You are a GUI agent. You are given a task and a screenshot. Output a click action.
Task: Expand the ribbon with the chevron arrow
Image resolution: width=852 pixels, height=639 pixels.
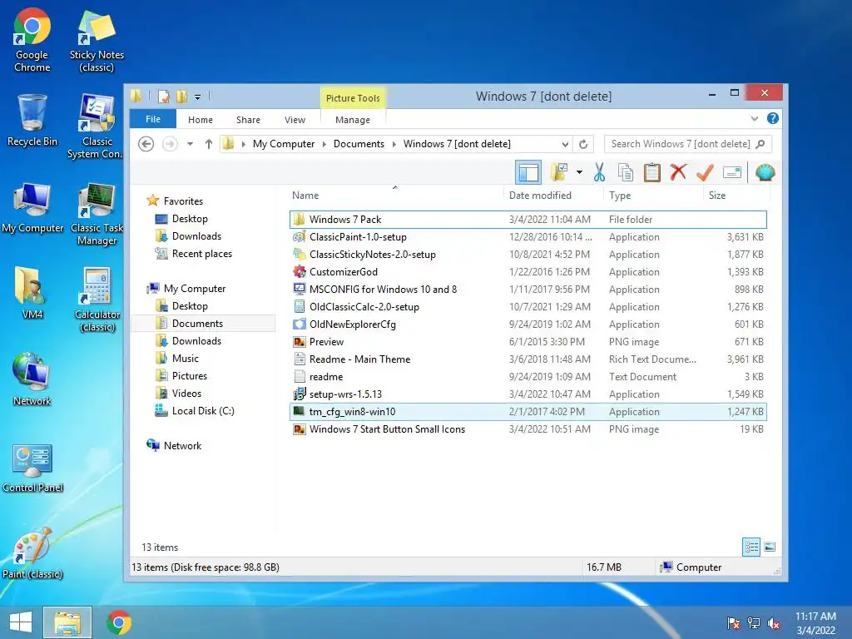pos(754,118)
